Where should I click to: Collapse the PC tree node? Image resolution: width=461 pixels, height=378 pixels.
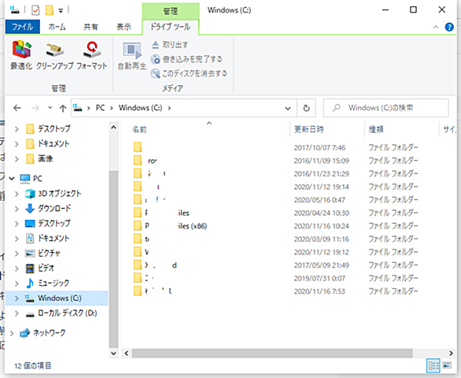pos(12,179)
